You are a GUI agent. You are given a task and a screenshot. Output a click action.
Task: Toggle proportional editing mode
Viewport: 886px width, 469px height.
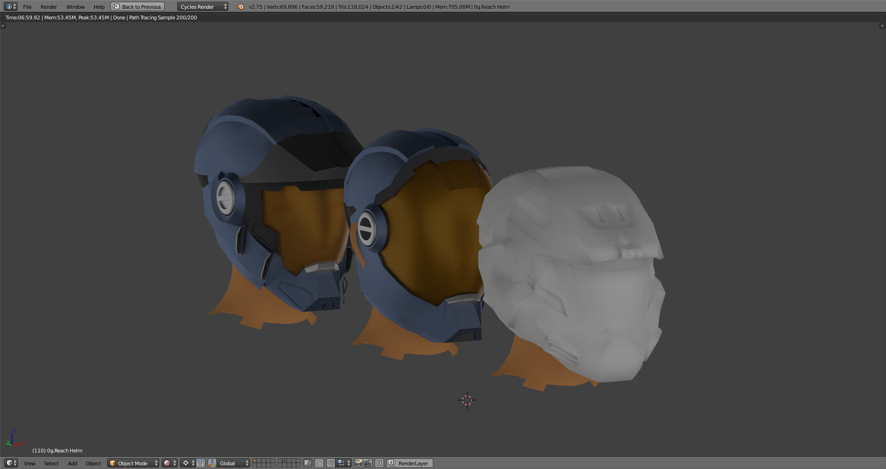(319, 463)
